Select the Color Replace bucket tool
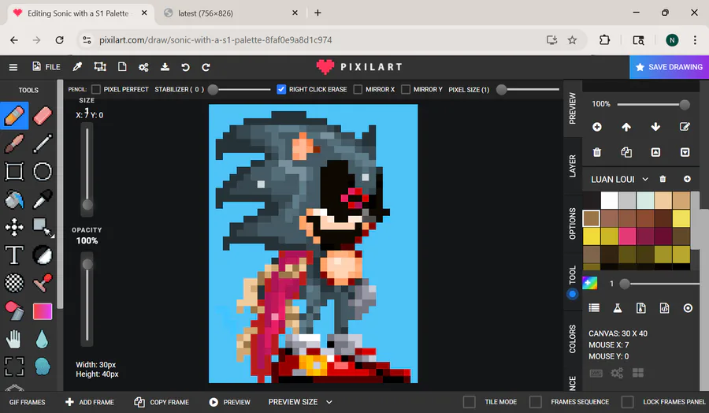Screen dimensions: 709x413 pyautogui.click(x=14, y=311)
